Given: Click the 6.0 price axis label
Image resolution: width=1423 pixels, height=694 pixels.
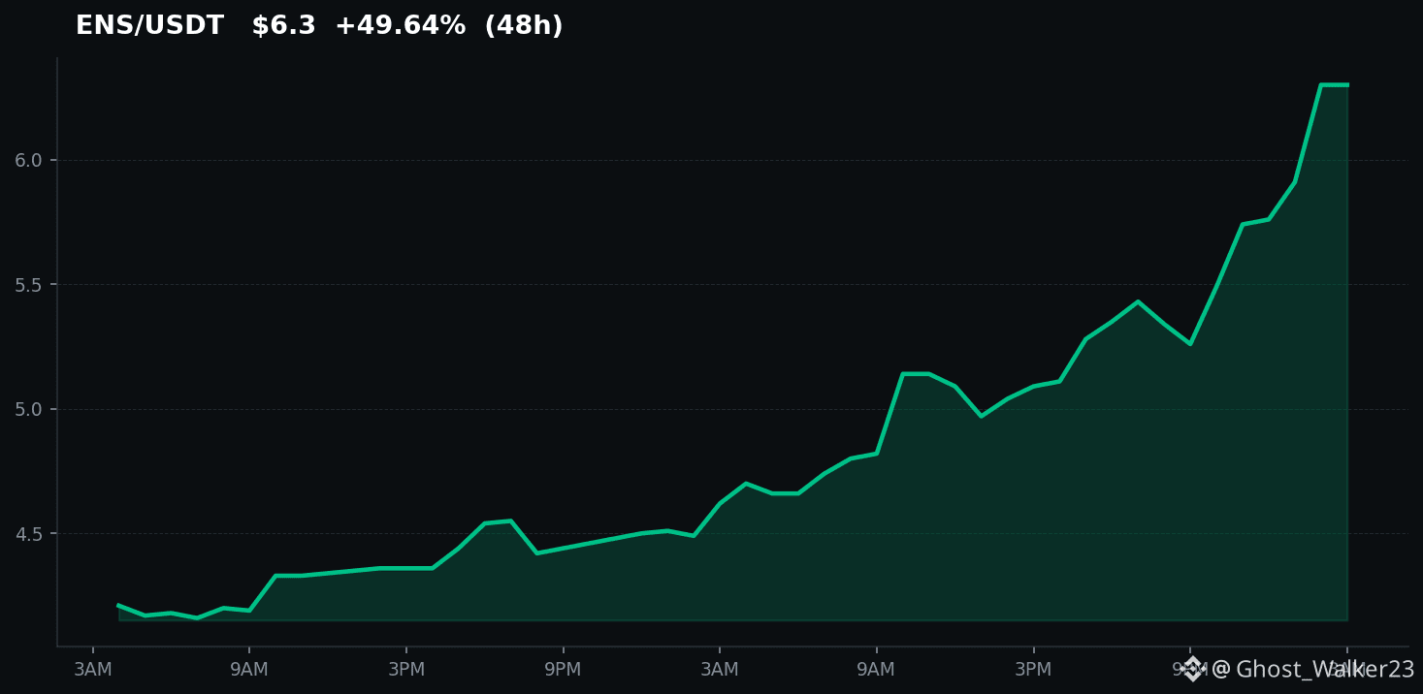Looking at the screenshot, I should pyautogui.click(x=29, y=161).
